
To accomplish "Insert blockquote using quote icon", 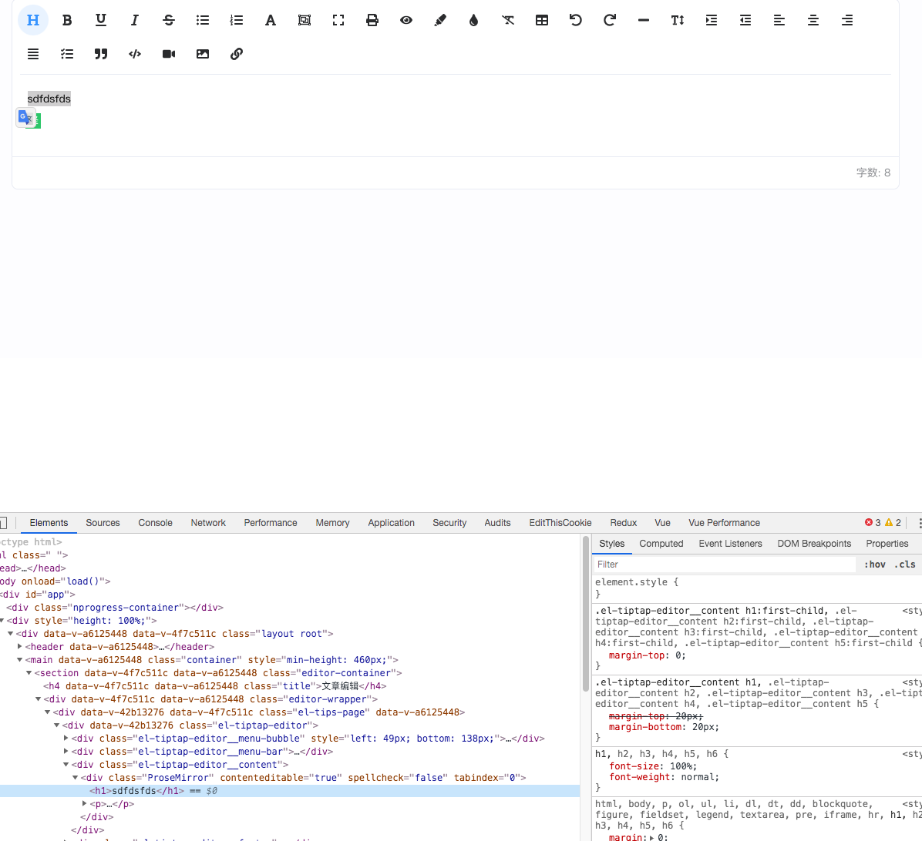I will 101,54.
